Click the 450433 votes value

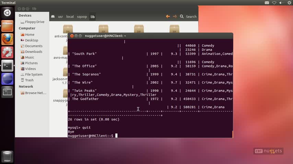pyautogui.click(x=189, y=99)
